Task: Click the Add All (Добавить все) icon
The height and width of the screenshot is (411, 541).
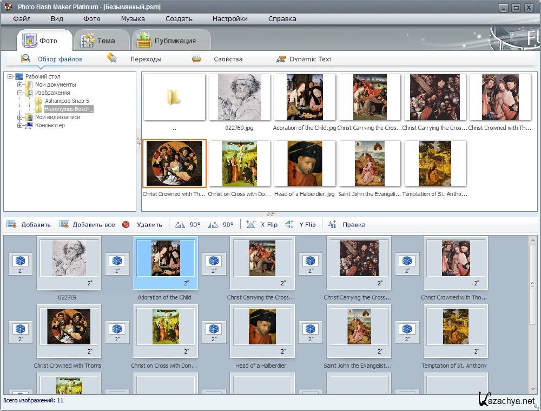Action: 64,224
